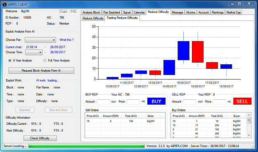Click the blue BUY button

tap(156, 101)
